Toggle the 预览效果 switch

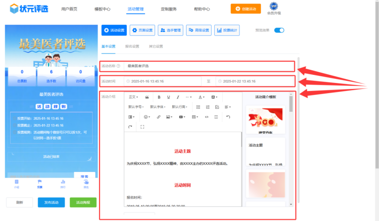(x=279, y=30)
